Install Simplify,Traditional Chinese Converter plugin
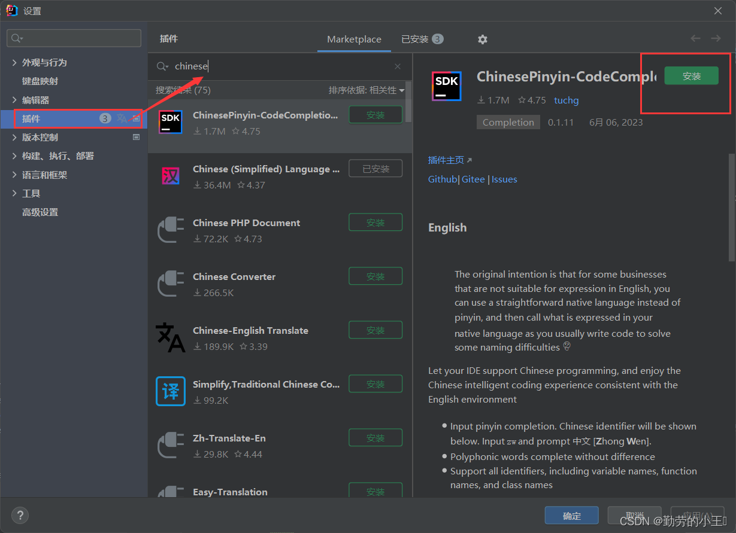 click(x=375, y=384)
